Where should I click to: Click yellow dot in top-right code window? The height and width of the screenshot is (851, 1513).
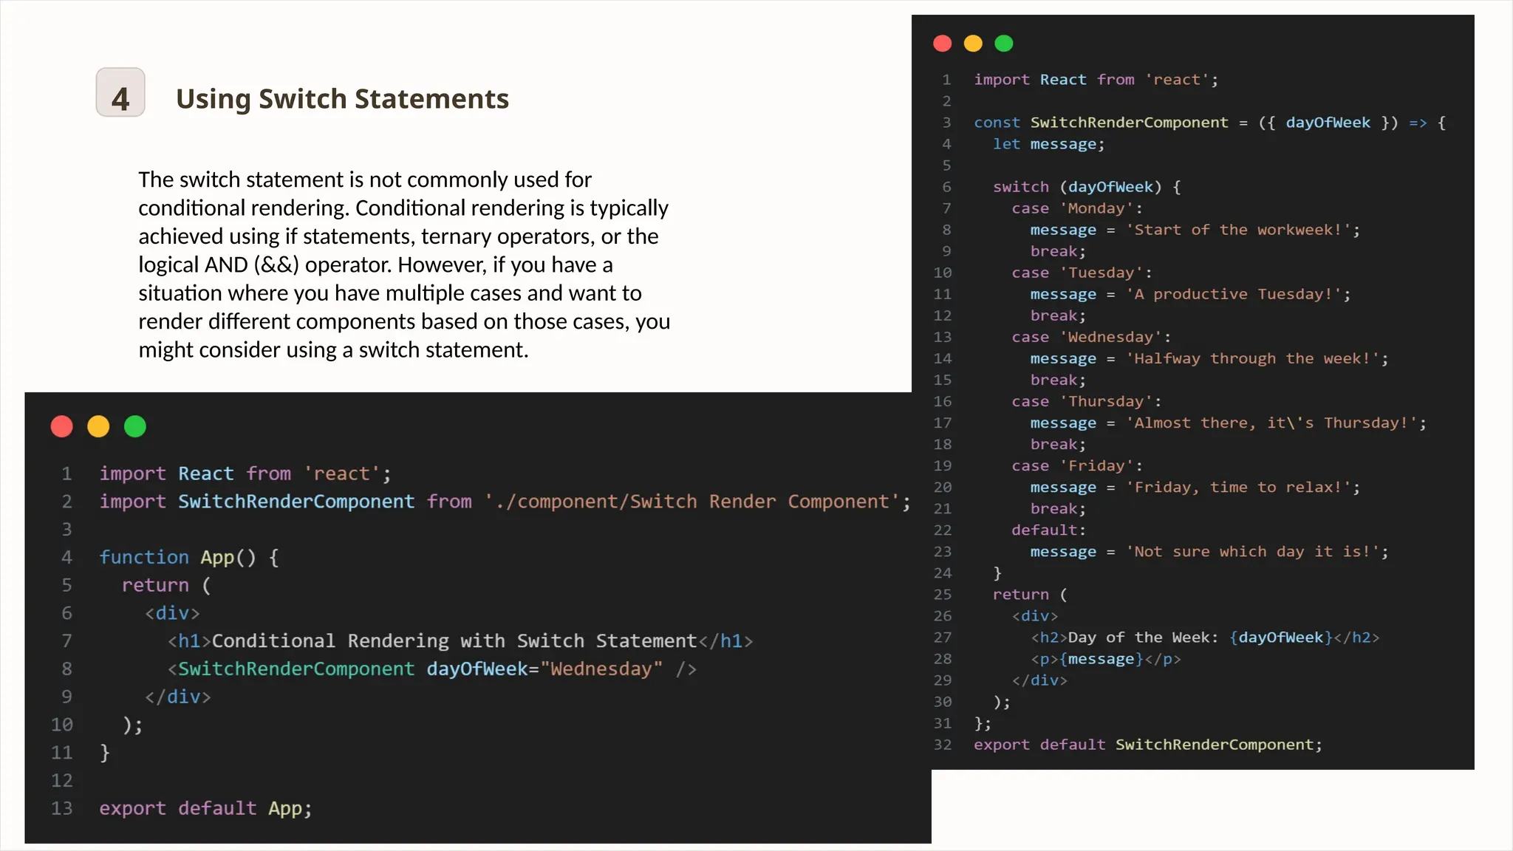pyautogui.click(x=973, y=44)
